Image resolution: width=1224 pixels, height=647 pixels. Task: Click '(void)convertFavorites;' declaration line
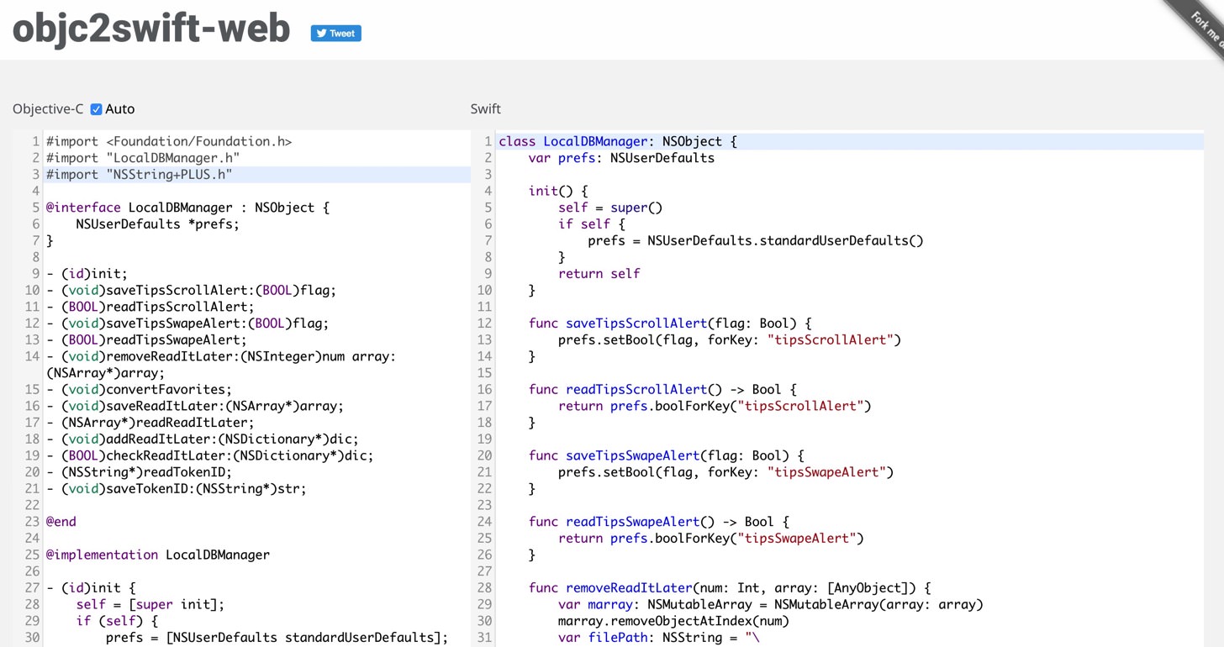click(139, 389)
